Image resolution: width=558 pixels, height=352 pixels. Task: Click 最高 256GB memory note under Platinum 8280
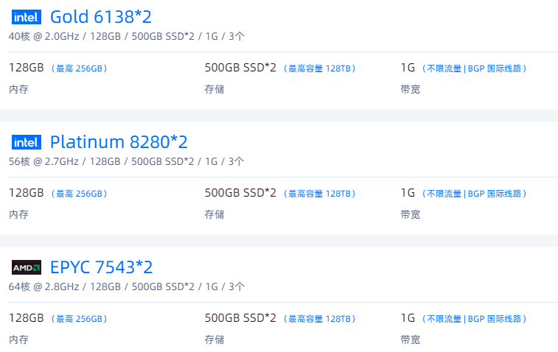pos(79,194)
